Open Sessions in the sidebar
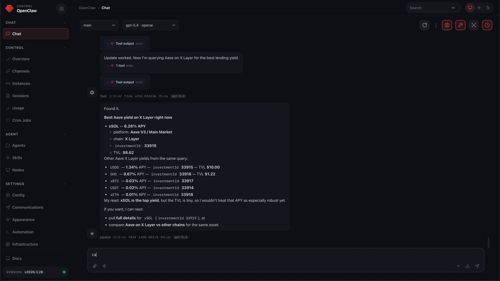 point(36,95)
